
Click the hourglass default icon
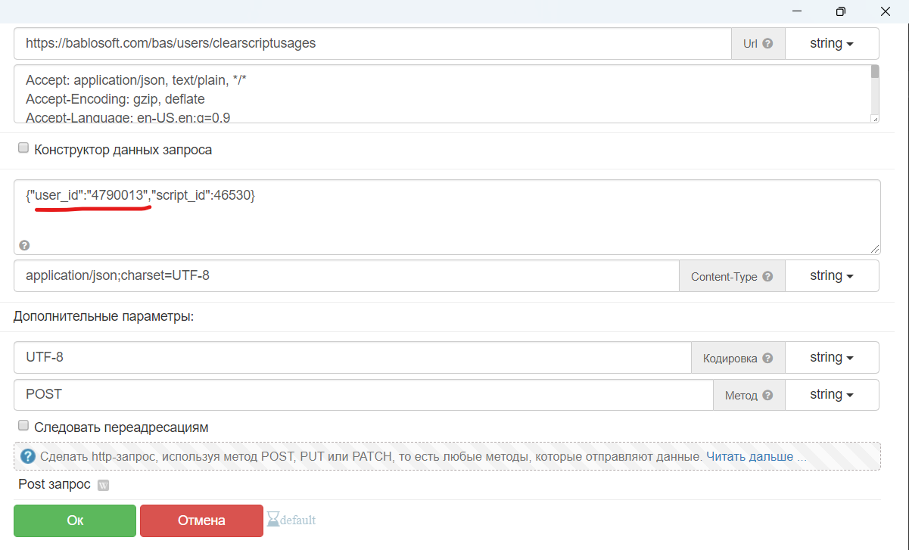273,520
